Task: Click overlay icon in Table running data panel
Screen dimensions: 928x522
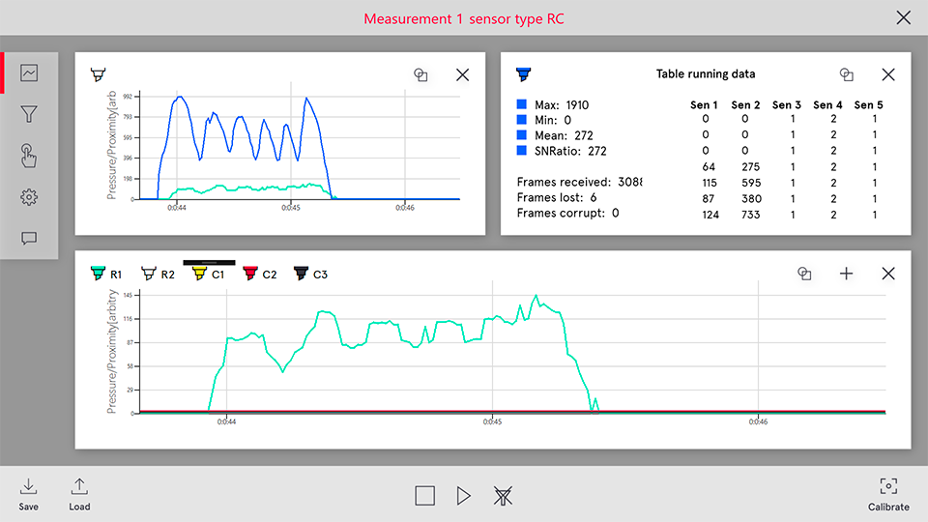Action: [x=846, y=74]
